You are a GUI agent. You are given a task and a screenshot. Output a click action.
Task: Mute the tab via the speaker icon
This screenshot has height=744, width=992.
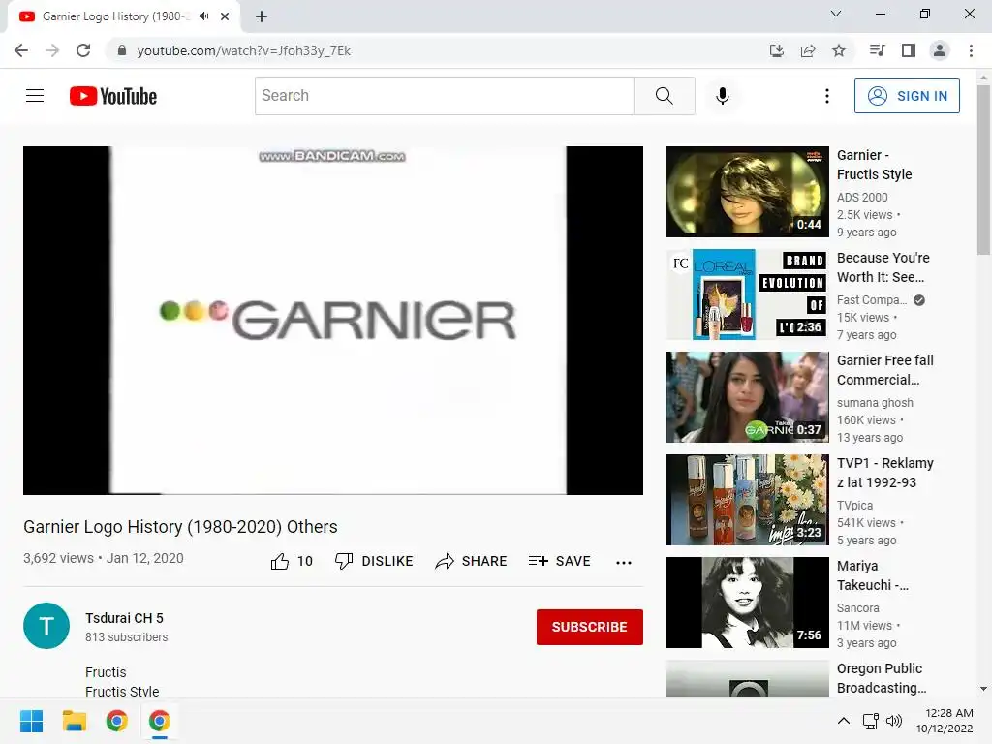pyautogui.click(x=203, y=16)
